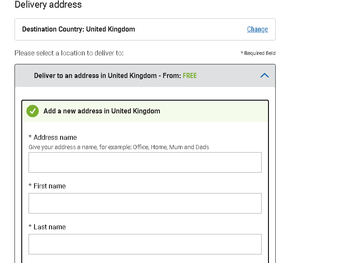This screenshot has width=349, height=263.
Task: Click the "Address name" field label
Action: [x=55, y=137]
